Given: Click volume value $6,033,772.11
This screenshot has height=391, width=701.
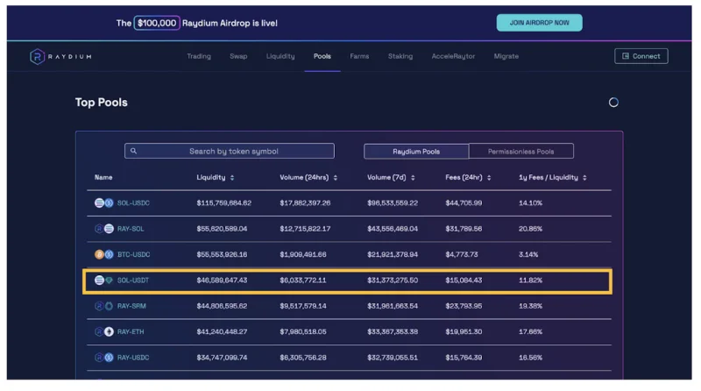Looking at the screenshot, I should (303, 280).
